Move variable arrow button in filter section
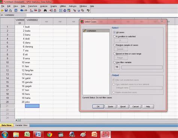 [x=117, y=67]
